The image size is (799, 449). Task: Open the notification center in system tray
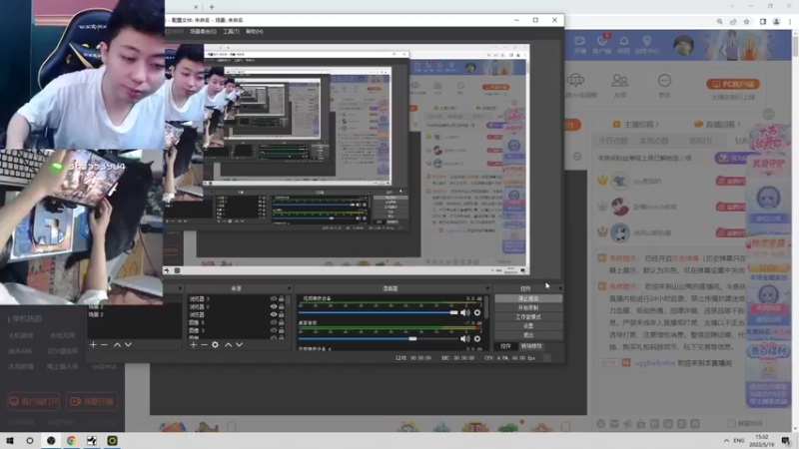click(x=786, y=440)
